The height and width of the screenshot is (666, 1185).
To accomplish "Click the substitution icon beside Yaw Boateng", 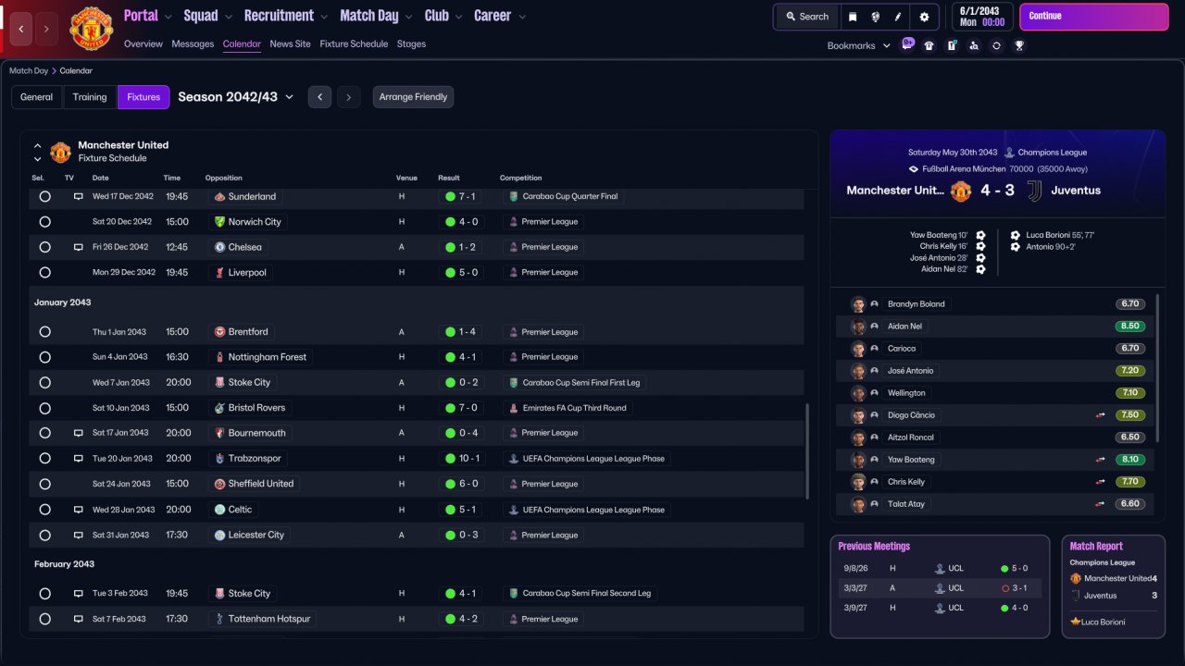I will point(1101,460).
